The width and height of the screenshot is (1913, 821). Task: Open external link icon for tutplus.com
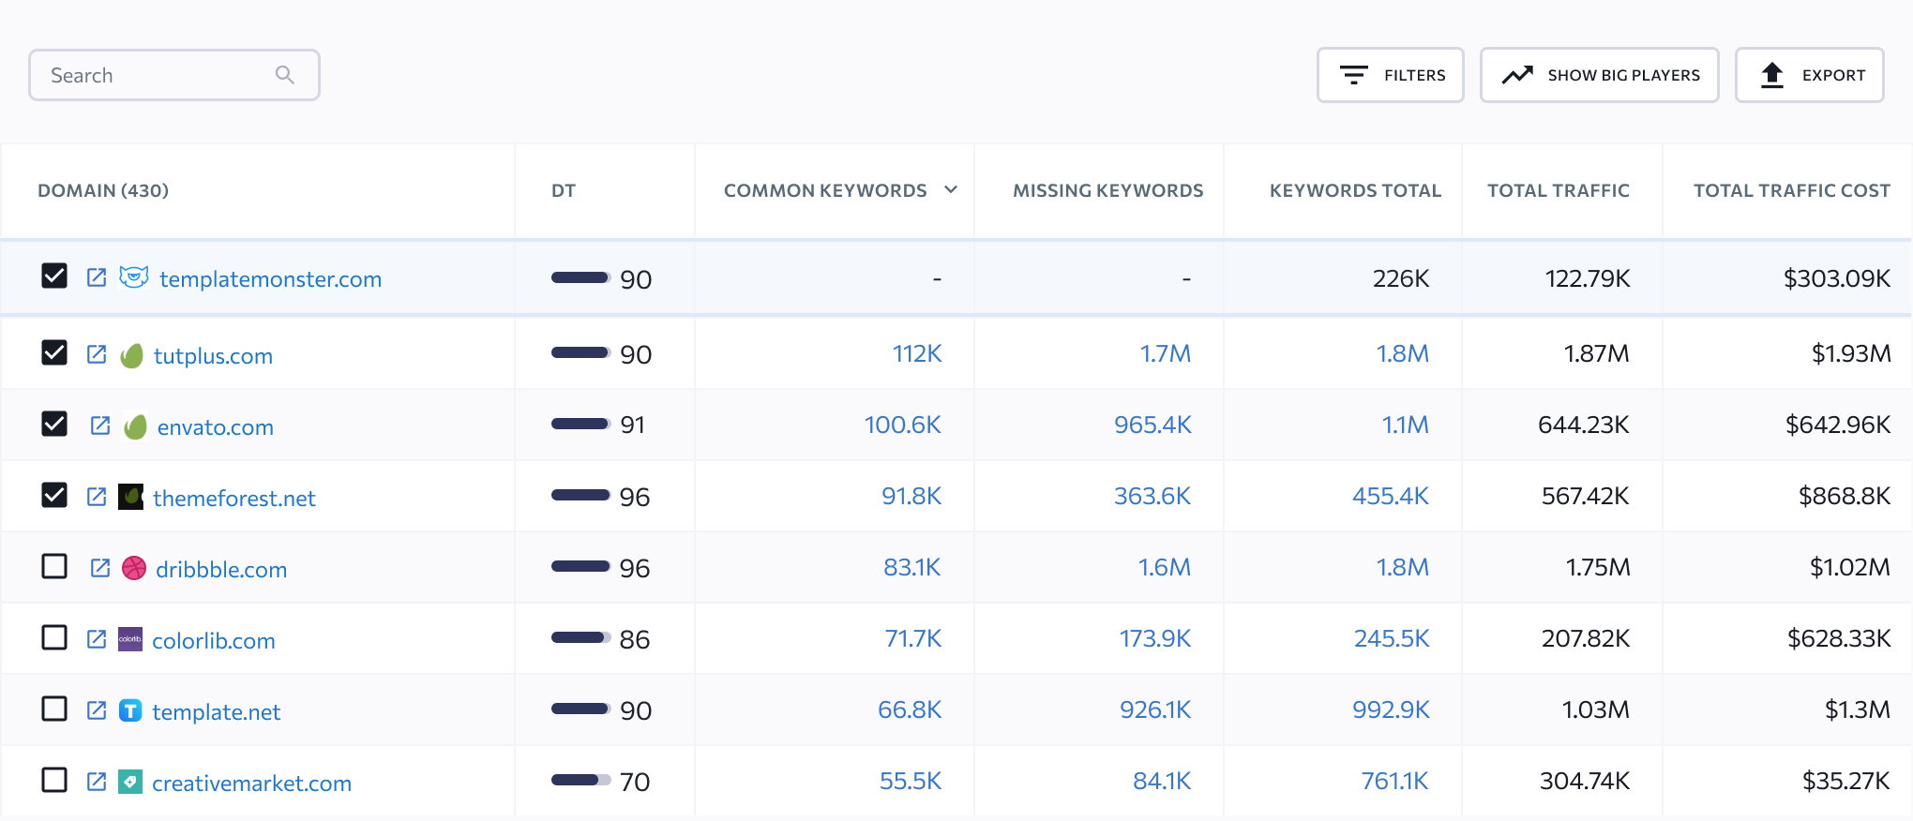(97, 354)
